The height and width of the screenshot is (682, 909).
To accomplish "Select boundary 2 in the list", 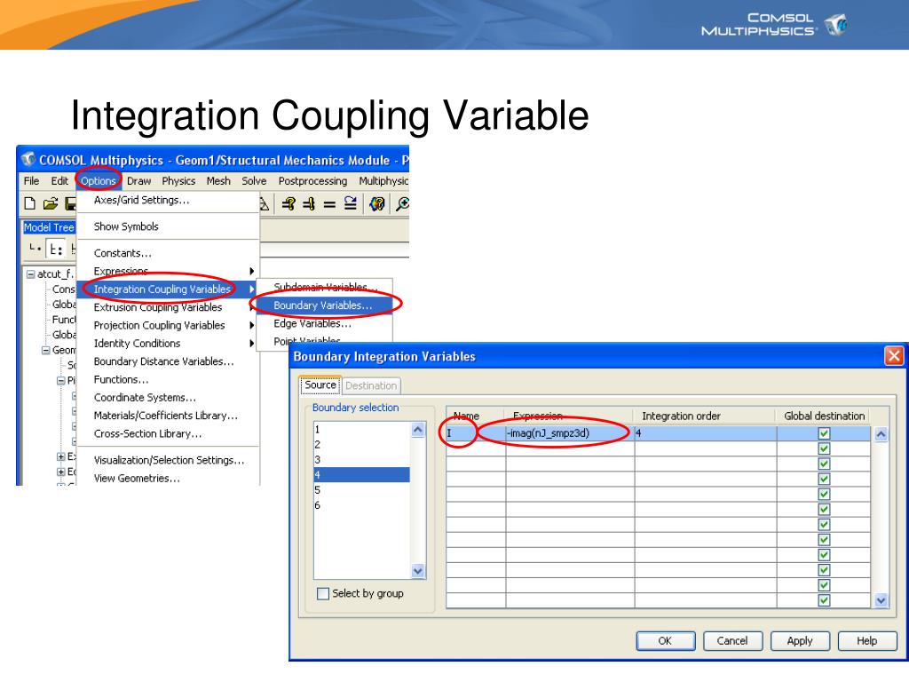I will tap(362, 444).
